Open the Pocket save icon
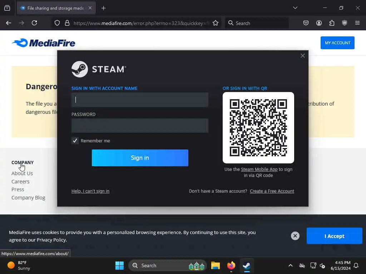Image resolution: width=366 pixels, height=274 pixels. click(306, 23)
